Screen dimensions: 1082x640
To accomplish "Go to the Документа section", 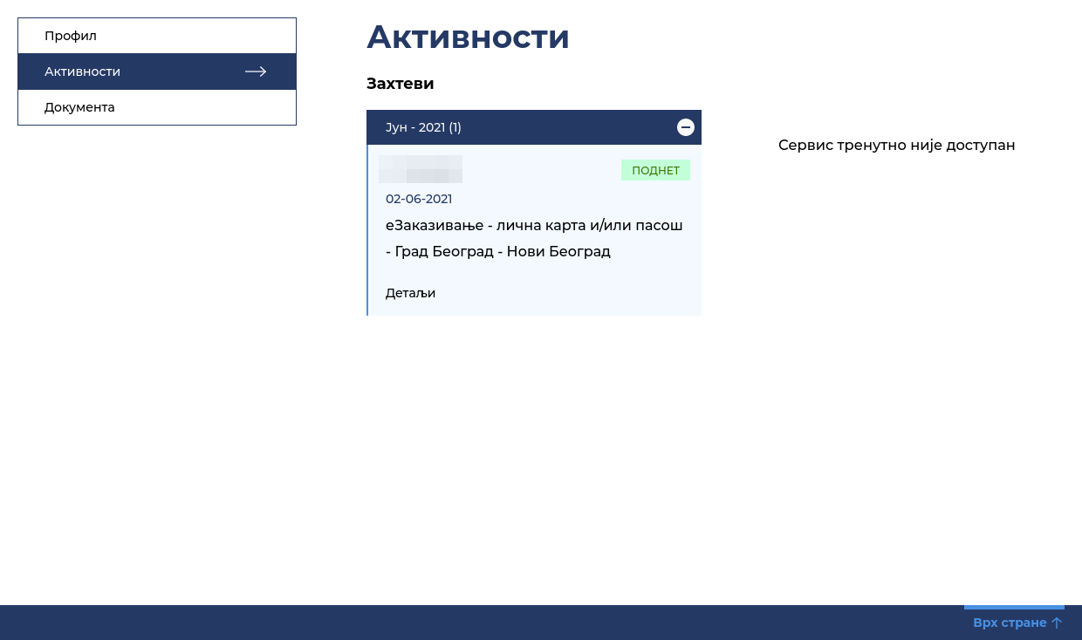I will pos(157,107).
